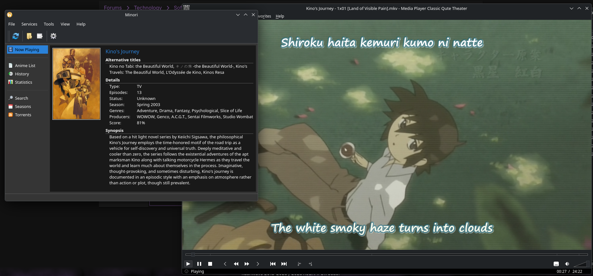Open Statistics page in sidebar

[x=23, y=82]
